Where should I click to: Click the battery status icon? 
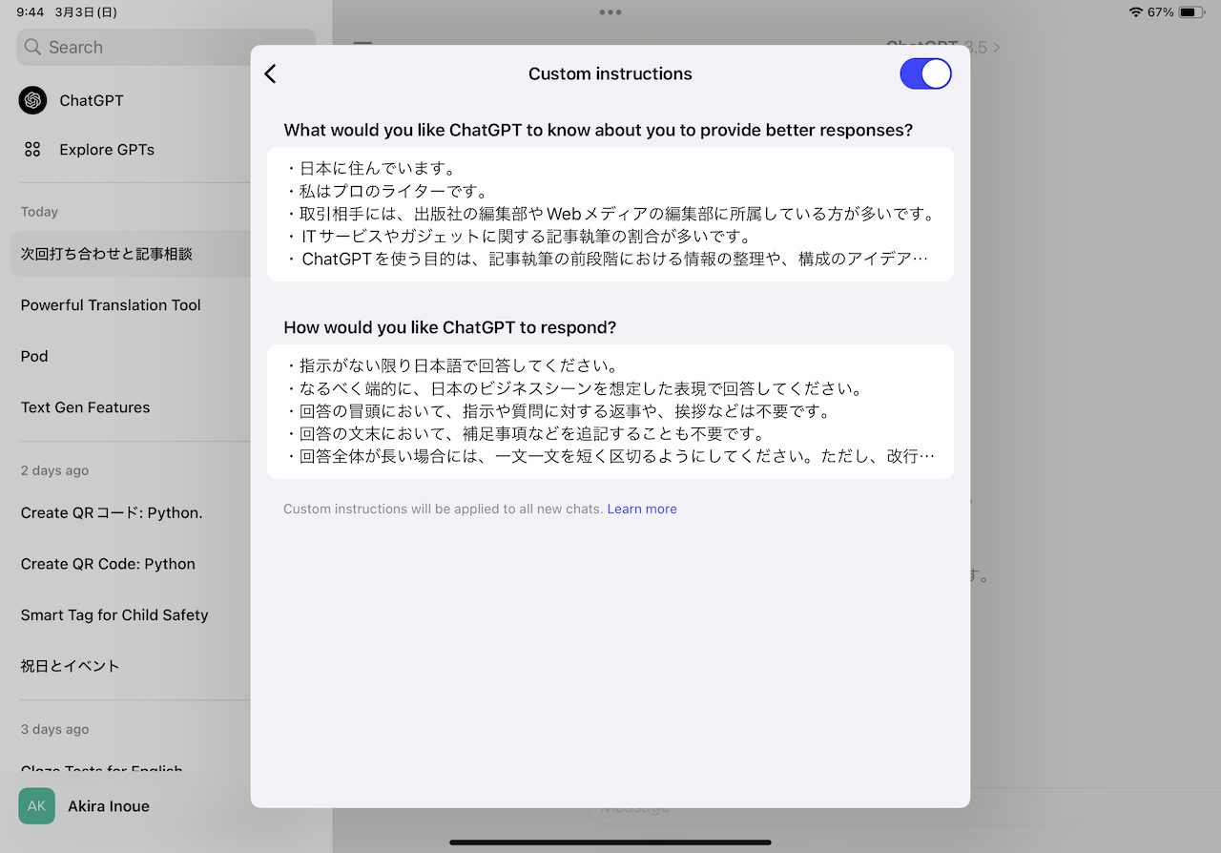[1191, 12]
